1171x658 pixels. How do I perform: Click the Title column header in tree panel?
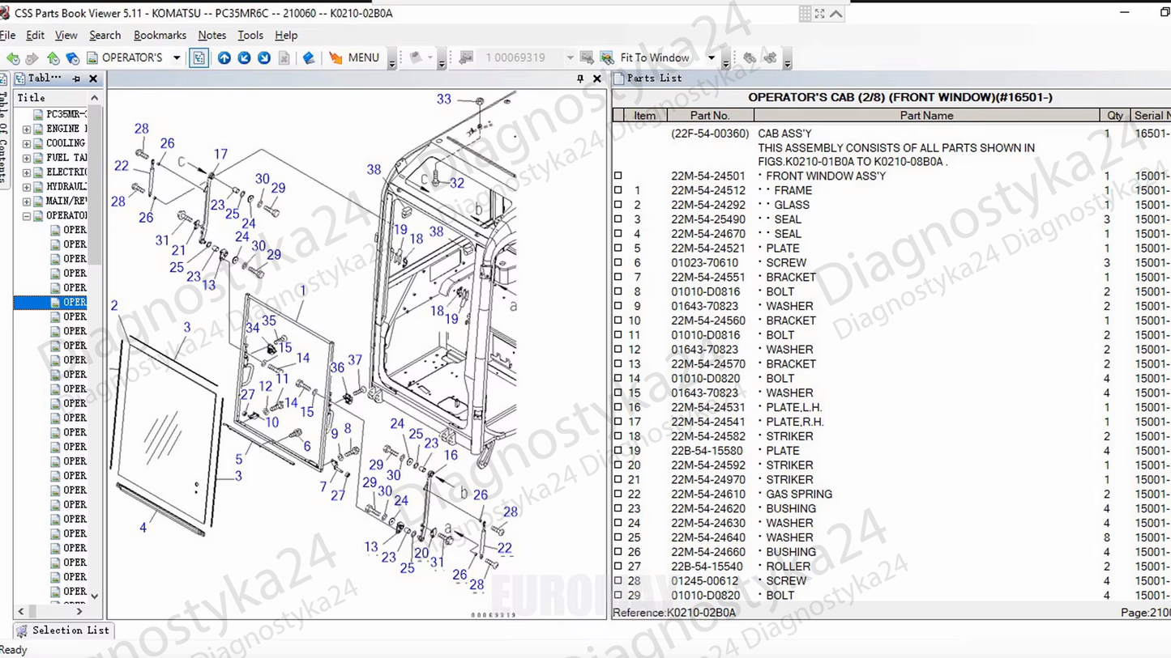[x=50, y=98]
